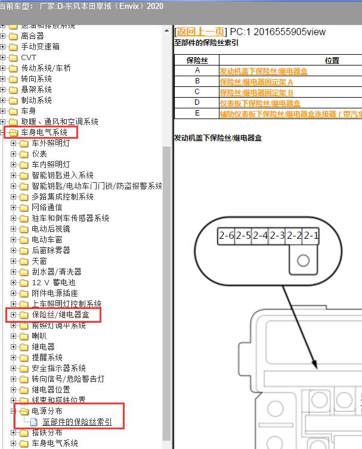
Task: Select the 继电器 folder icon
Action: (x=24, y=347)
